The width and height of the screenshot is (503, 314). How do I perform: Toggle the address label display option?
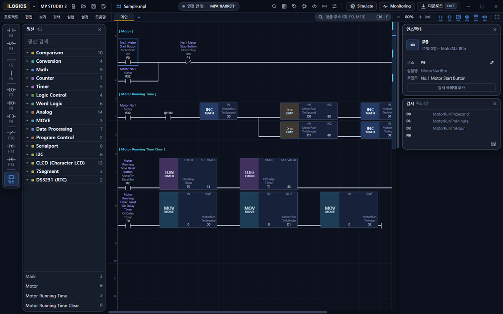pos(485,17)
